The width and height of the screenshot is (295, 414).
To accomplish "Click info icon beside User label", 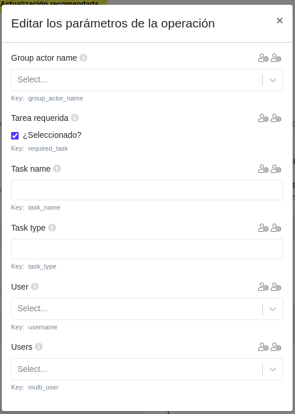I will tap(34, 287).
